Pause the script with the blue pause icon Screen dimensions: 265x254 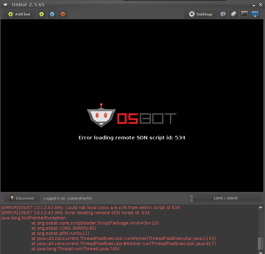click(52, 14)
